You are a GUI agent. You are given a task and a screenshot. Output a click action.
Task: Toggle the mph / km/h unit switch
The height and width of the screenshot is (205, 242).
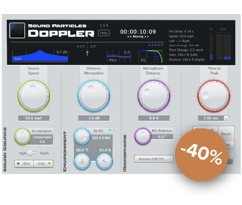pos(33,153)
